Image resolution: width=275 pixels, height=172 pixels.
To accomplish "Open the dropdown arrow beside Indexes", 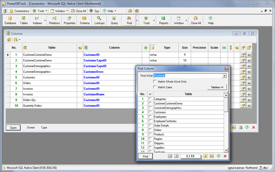I will click(45, 20).
